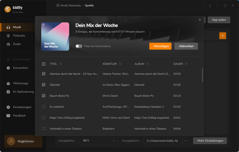
Task: Click the orange plus add button
Action: [x=223, y=36]
